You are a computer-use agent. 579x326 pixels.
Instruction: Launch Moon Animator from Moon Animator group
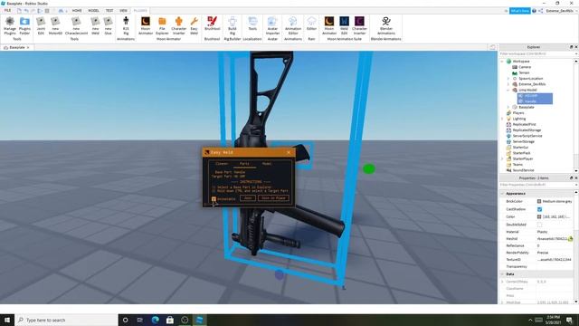click(146, 25)
